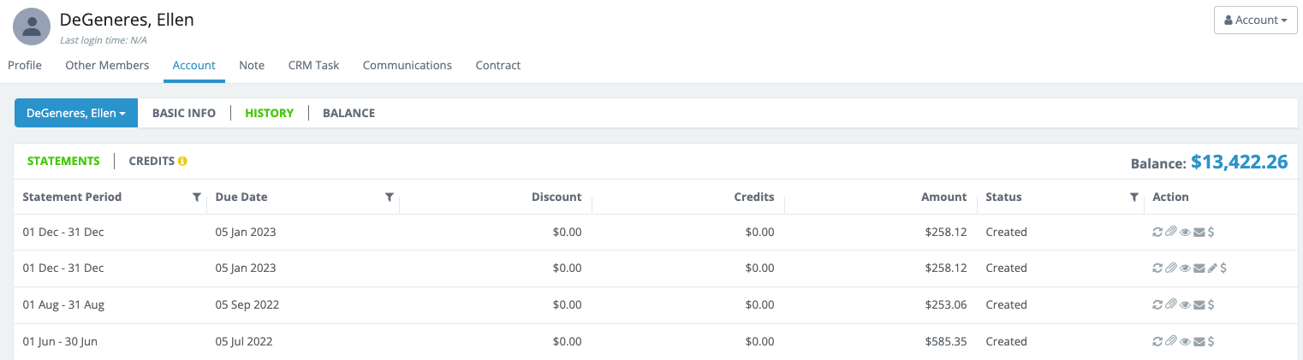Click dollar icon on the $585.35 statement row

pyautogui.click(x=1211, y=341)
